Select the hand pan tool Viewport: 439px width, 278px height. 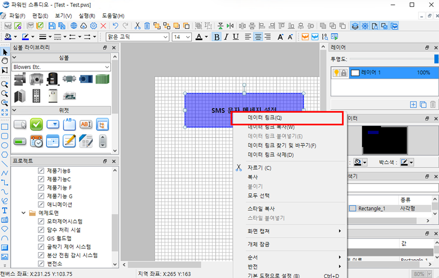pos(5,61)
